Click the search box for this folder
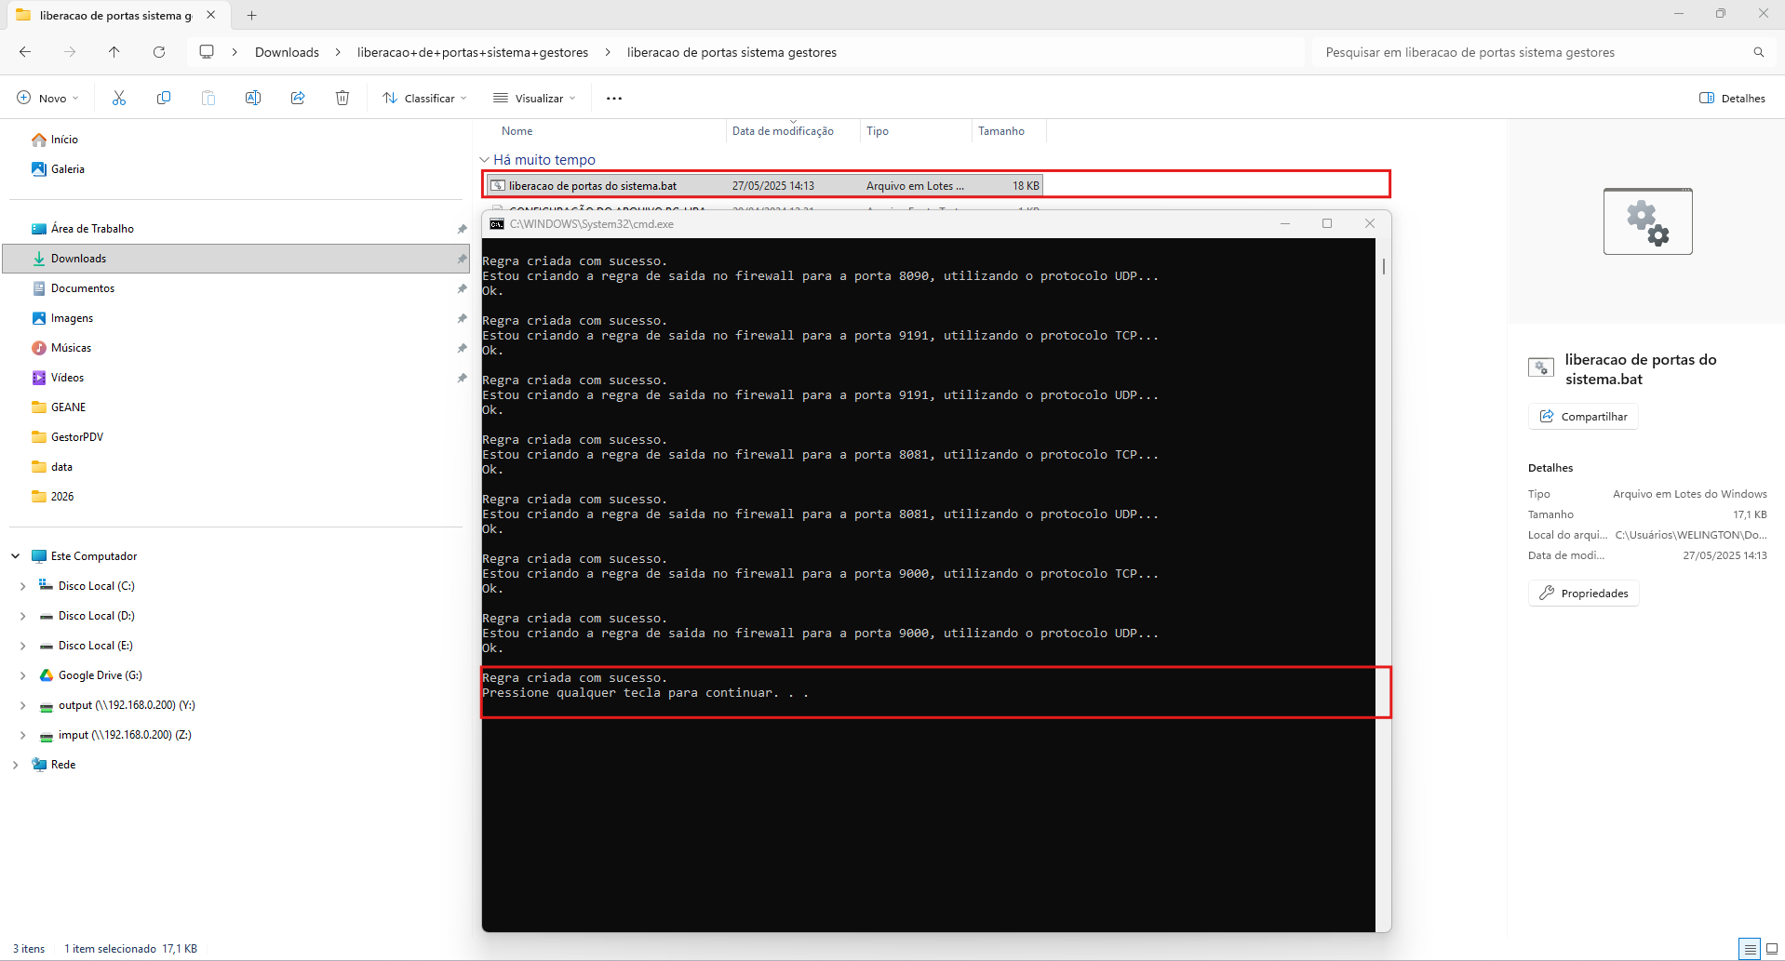 tap(1536, 52)
